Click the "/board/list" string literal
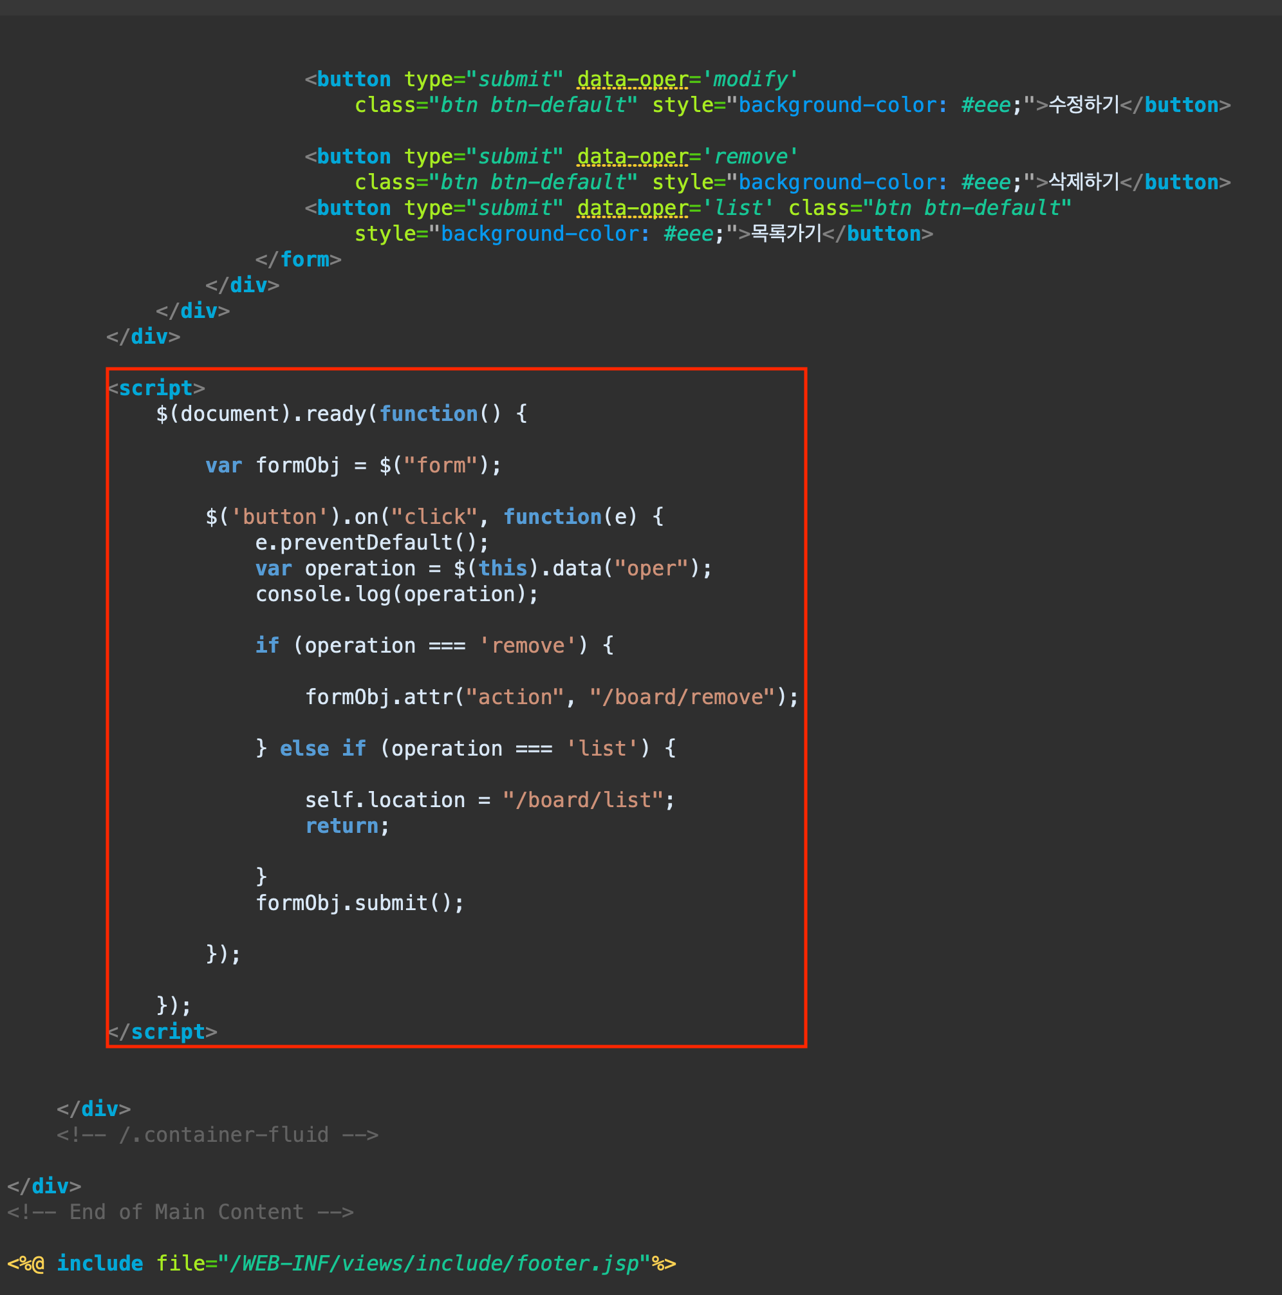 point(583,799)
